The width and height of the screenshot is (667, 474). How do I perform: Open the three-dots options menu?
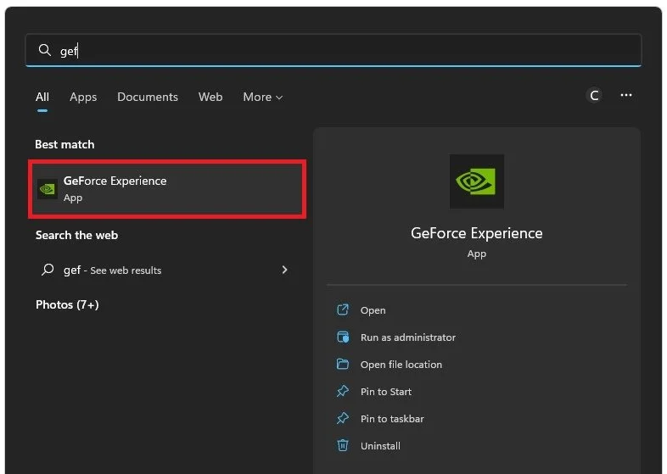[x=625, y=95]
